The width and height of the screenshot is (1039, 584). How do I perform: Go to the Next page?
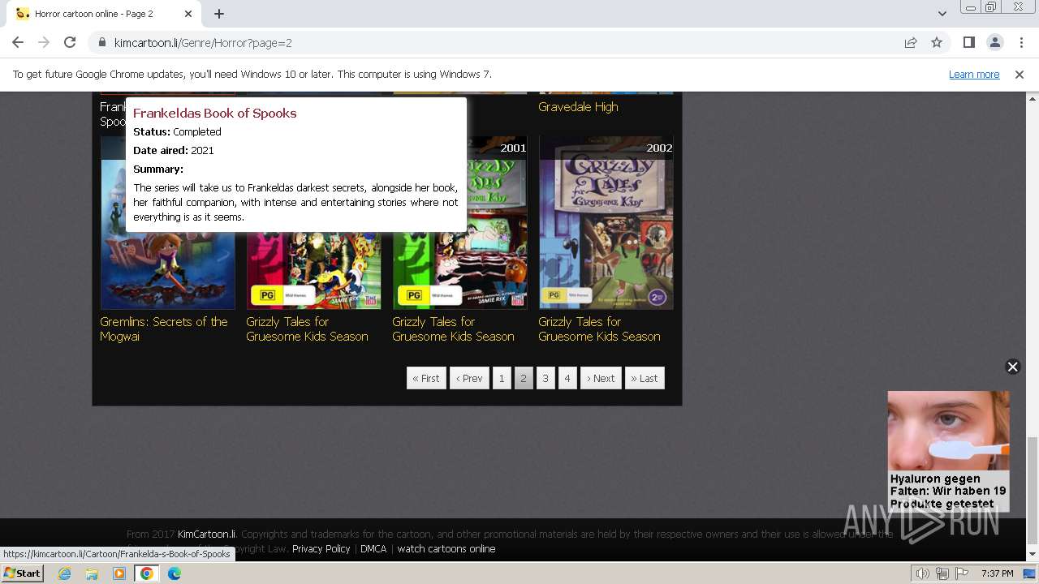coord(601,378)
